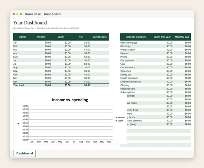Select the Jun Spent value cell
The image size is (204, 168).
coord(68,61)
